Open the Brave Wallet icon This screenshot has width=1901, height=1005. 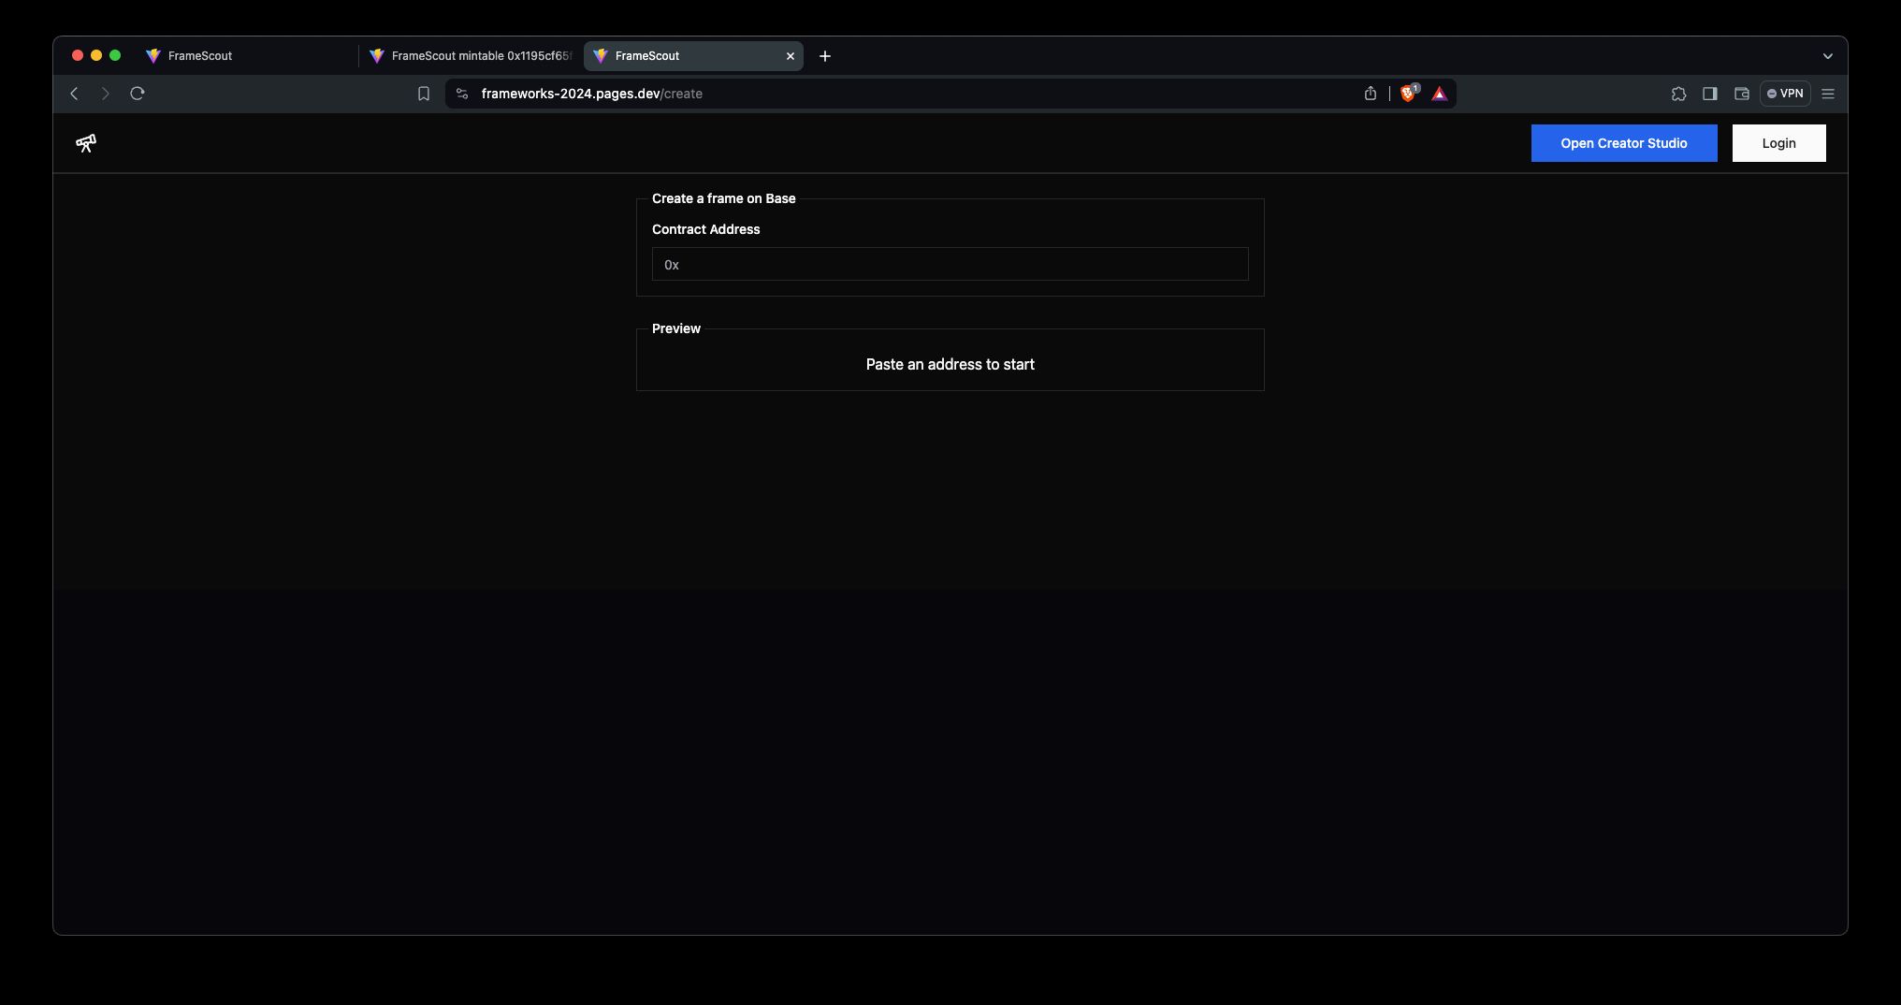[x=1742, y=94]
